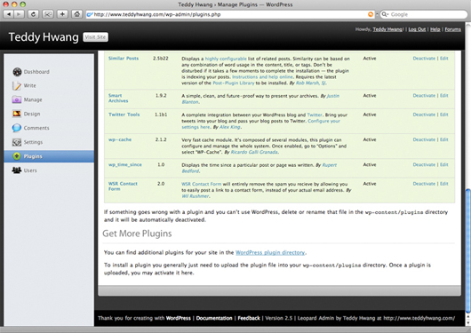
Task: Click the toolbar button beside Reload
Action: (x=48, y=14)
